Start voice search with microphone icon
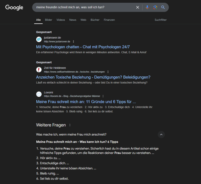Viewport: 201px width, 184px height. (147, 7)
